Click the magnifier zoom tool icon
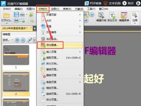This screenshot has width=141, height=106. [x=86, y=15]
